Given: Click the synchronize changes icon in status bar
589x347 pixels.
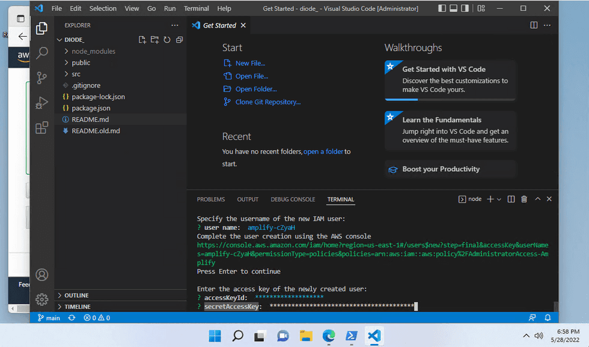Looking at the screenshot, I should (72, 318).
